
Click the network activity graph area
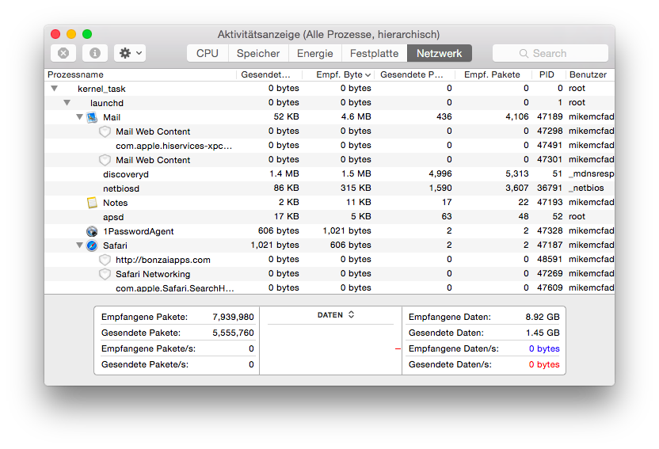pos(331,348)
